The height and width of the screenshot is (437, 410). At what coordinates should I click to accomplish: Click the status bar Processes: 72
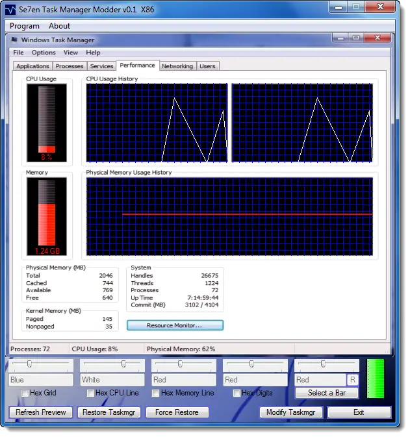[30, 350]
